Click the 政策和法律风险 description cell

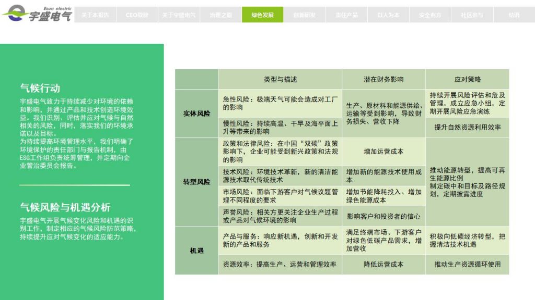280,152
